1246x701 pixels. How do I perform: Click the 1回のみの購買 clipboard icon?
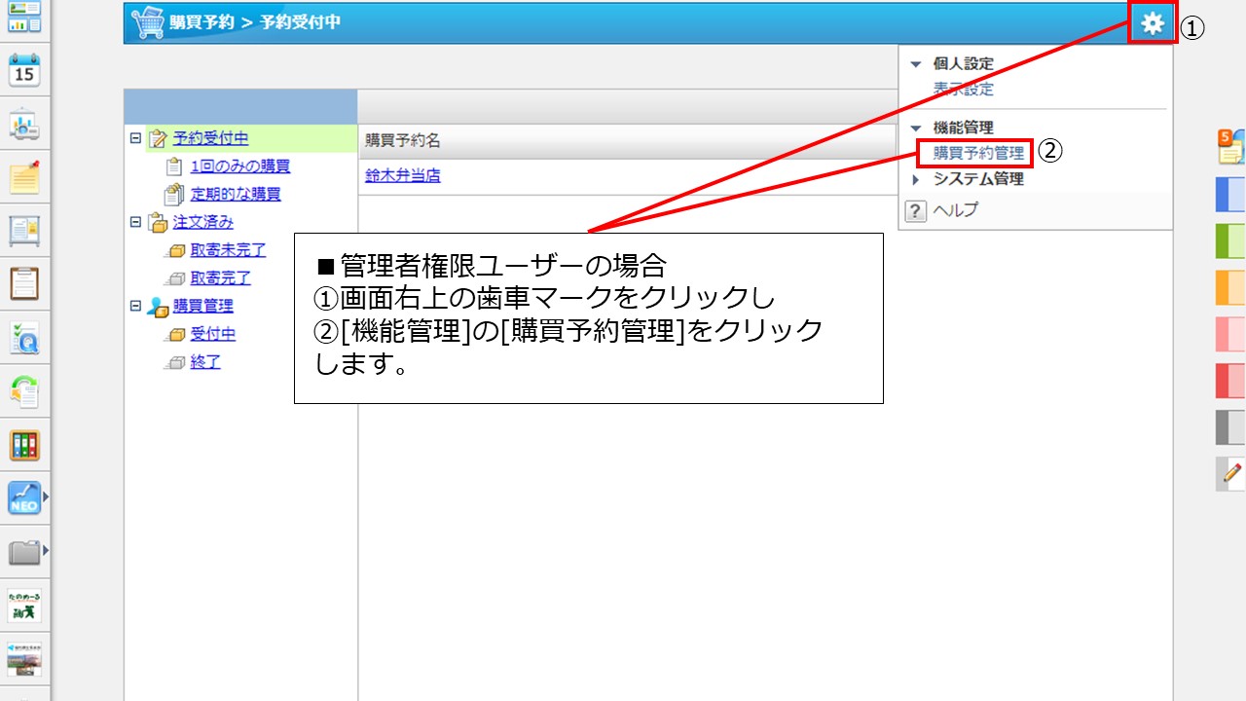[174, 166]
